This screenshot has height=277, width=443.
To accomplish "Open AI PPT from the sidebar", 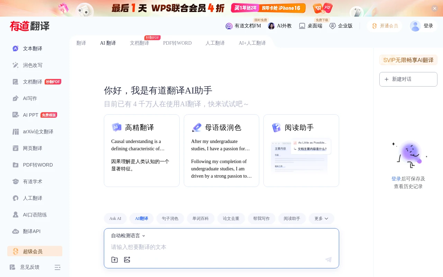I will coord(30,115).
